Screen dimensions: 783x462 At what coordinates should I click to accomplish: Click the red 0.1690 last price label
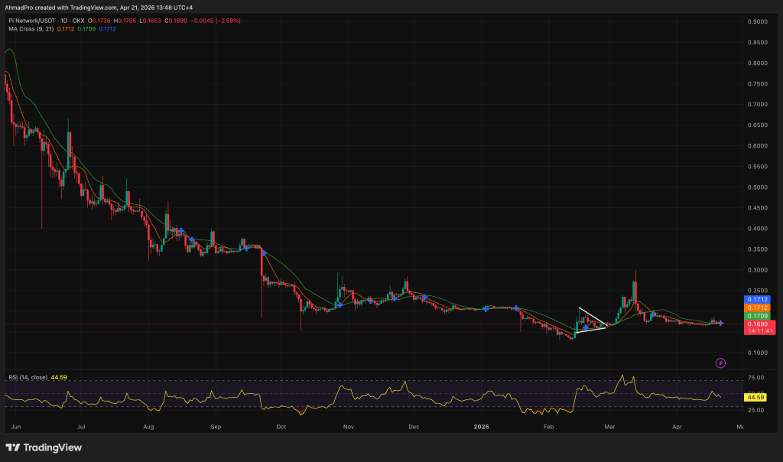click(755, 324)
